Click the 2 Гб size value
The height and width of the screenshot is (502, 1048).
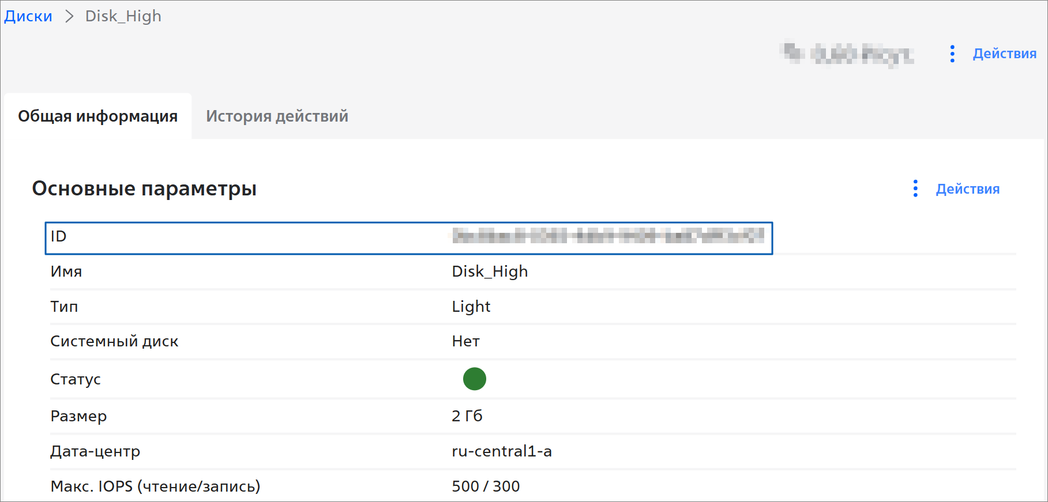coord(467,416)
